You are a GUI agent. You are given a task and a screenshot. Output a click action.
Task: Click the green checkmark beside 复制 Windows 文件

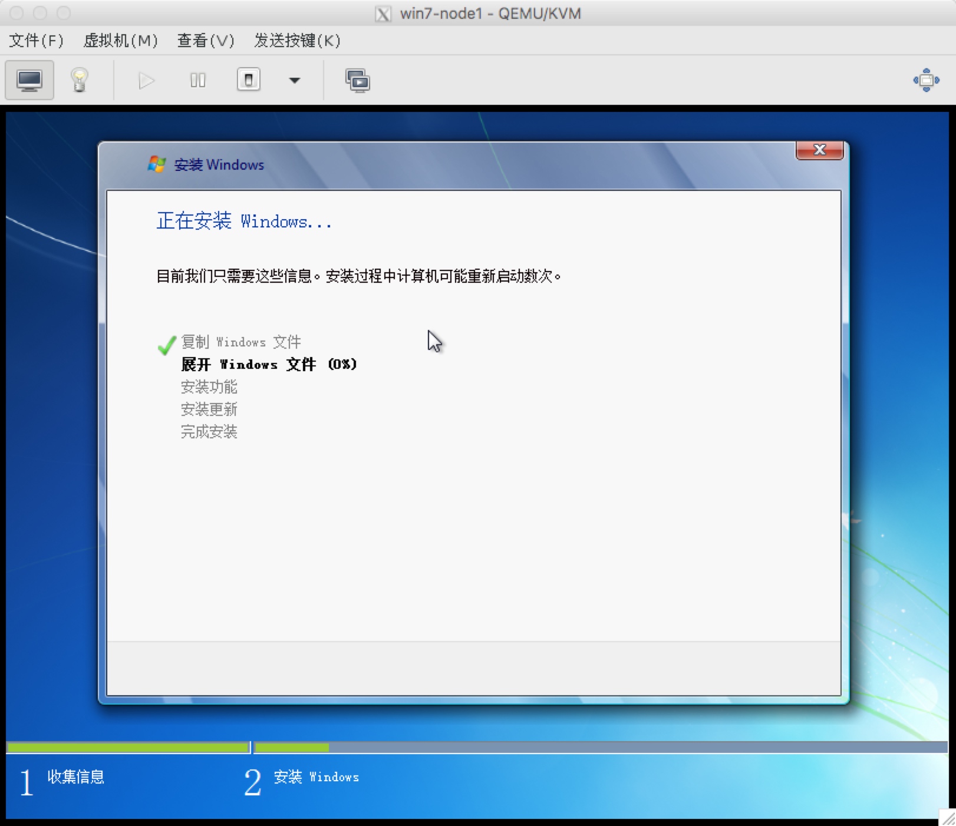coord(167,345)
